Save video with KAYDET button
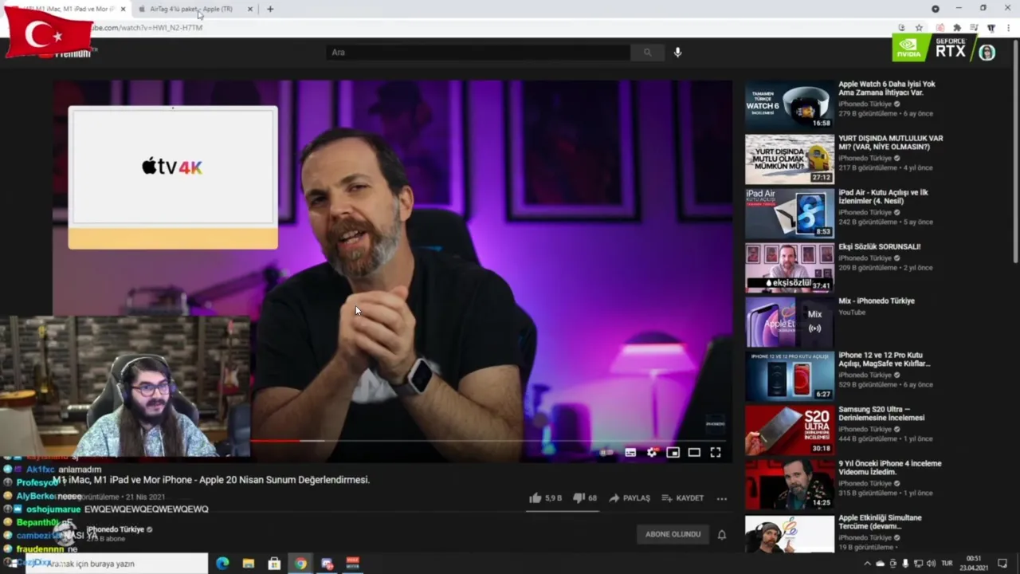1020x574 pixels. [x=683, y=498]
